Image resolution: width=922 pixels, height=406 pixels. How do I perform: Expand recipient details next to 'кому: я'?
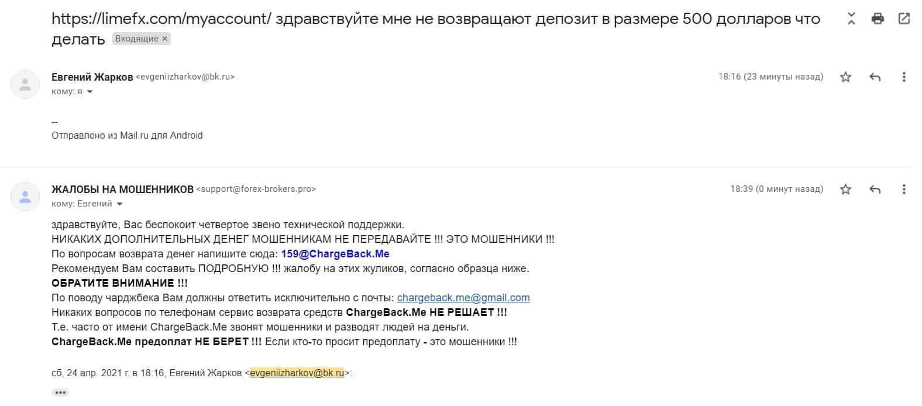(x=90, y=92)
